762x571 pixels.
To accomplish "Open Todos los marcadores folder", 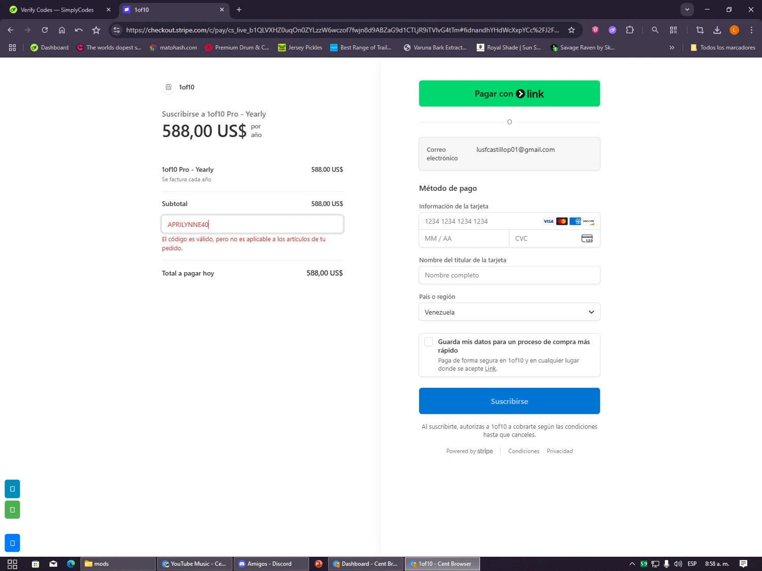I will pyautogui.click(x=723, y=48).
